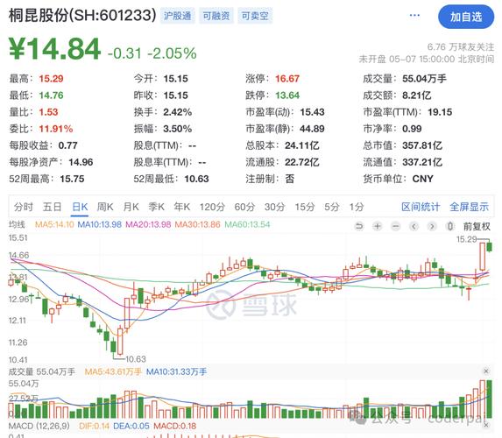Shift chart right with the right chevron

tap(432, 226)
